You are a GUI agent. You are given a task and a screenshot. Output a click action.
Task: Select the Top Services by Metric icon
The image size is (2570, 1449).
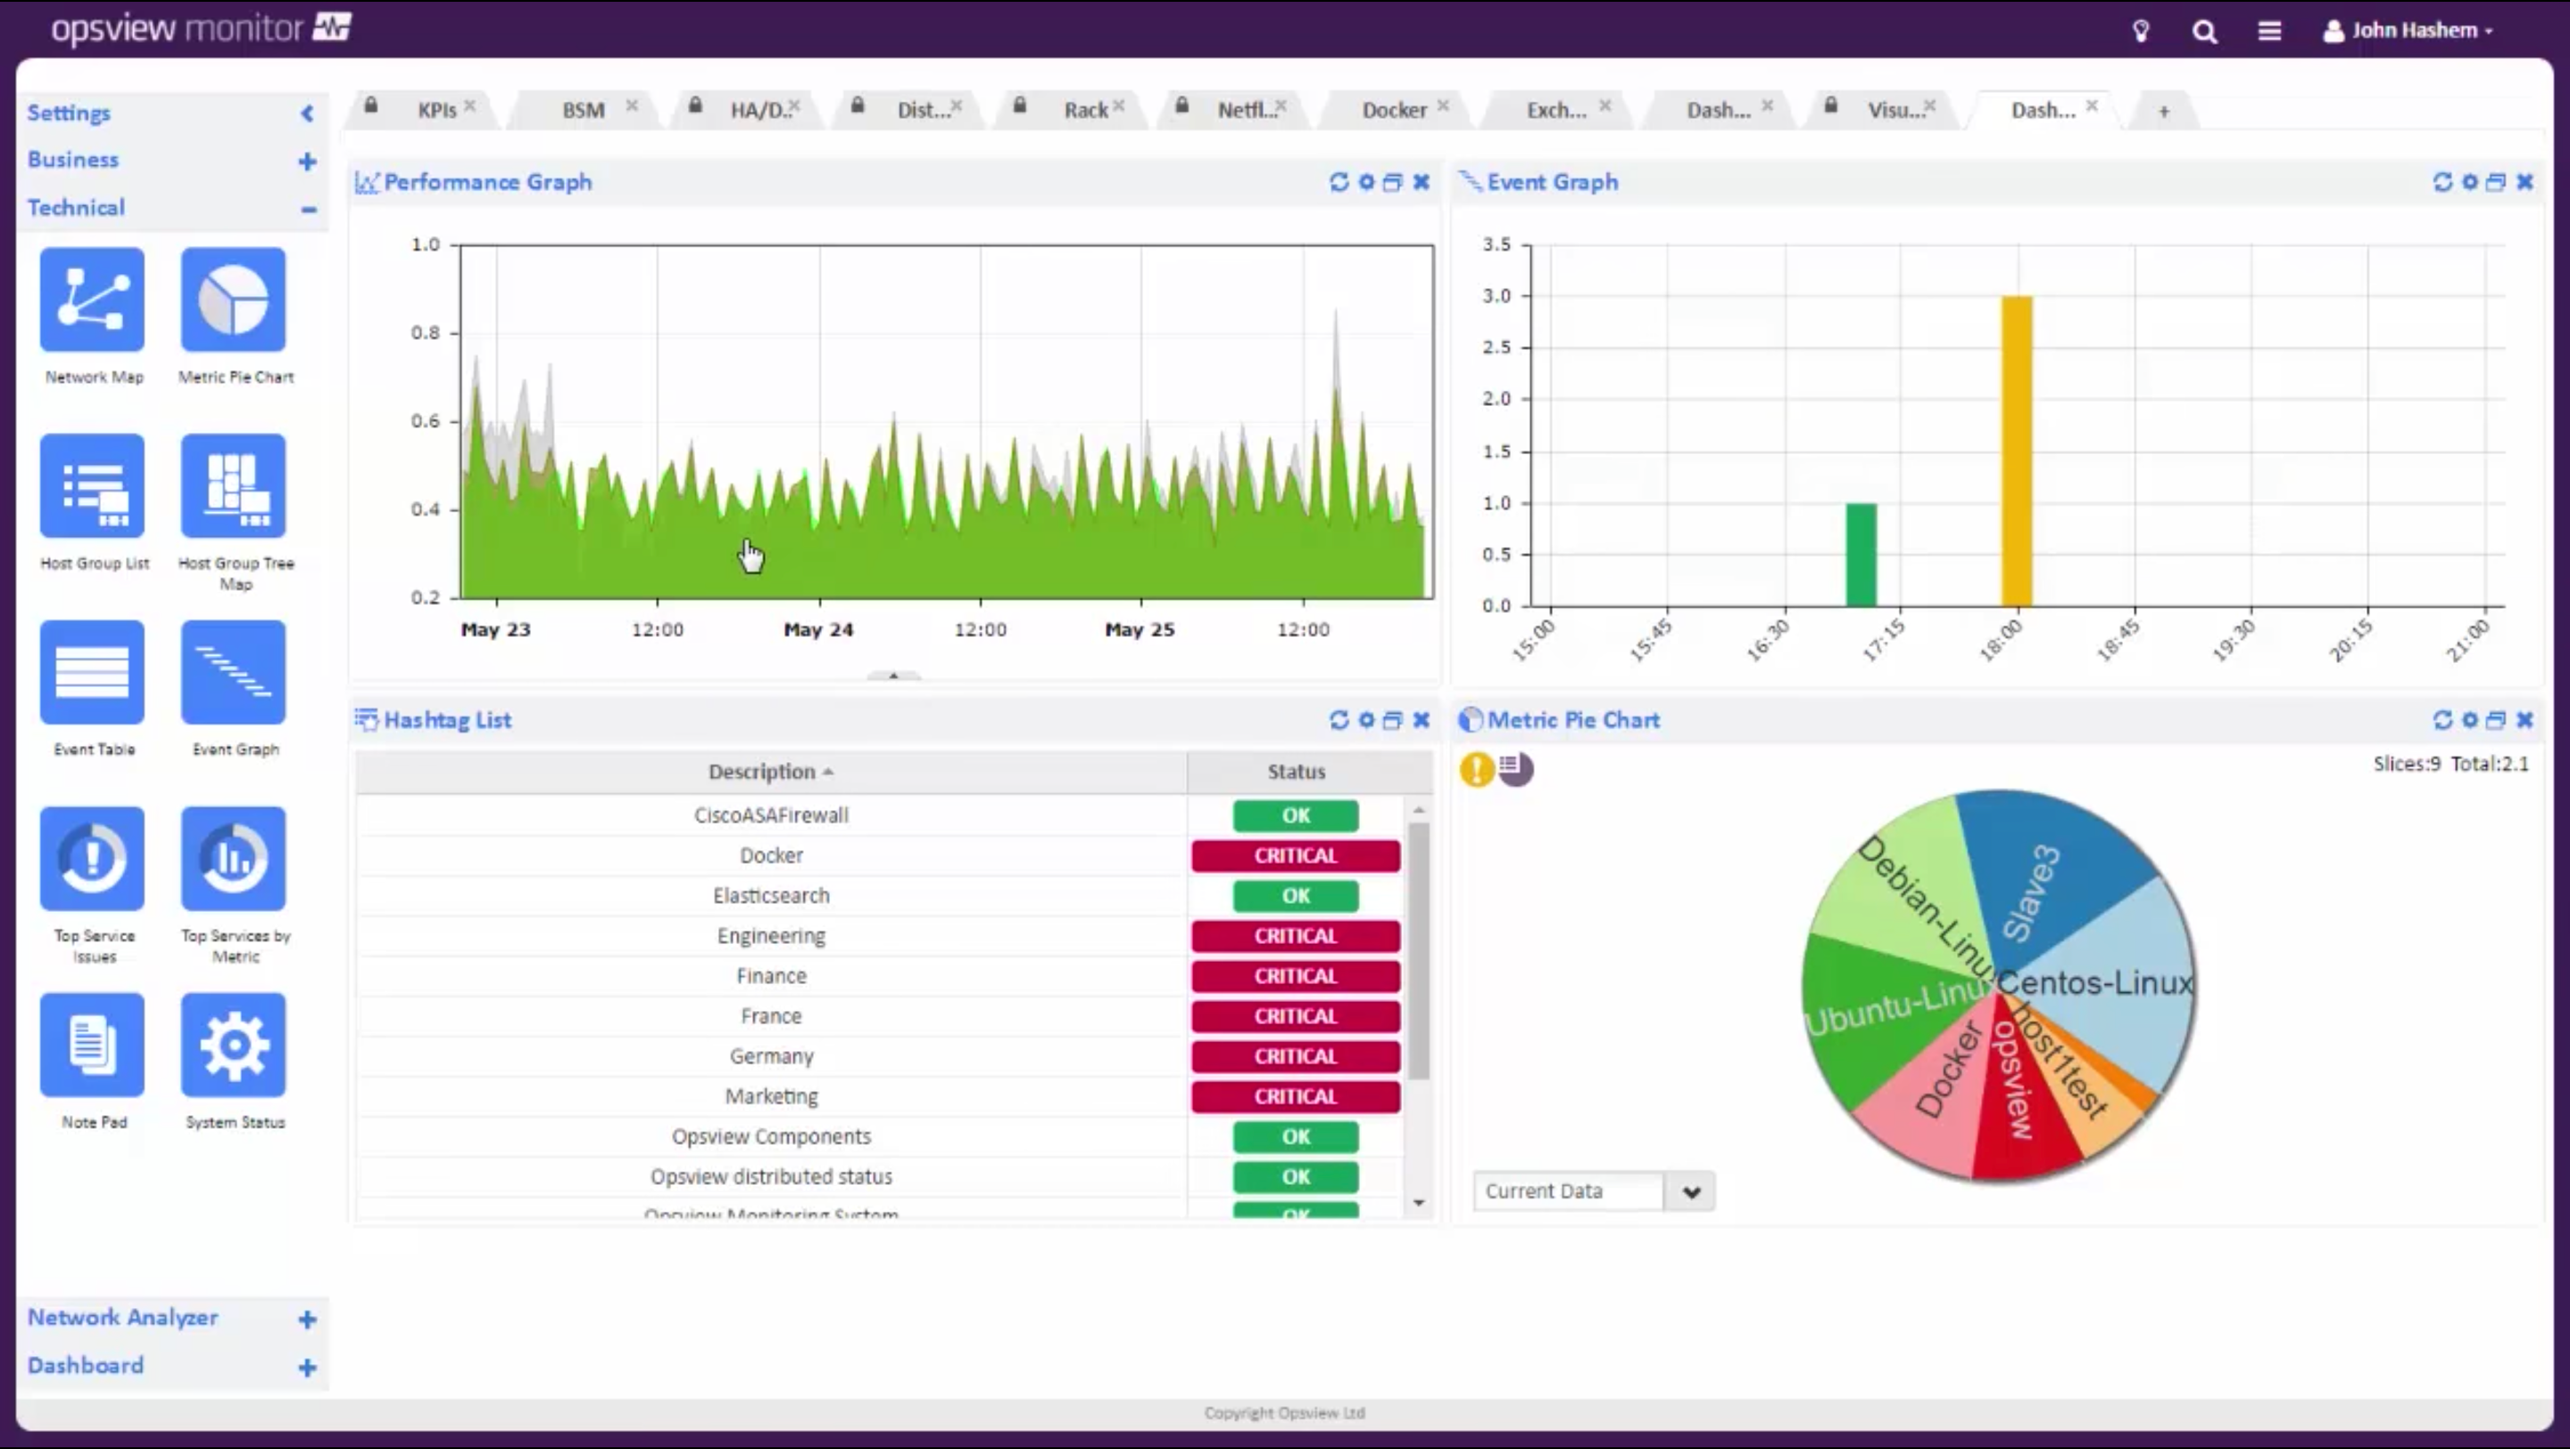[235, 857]
